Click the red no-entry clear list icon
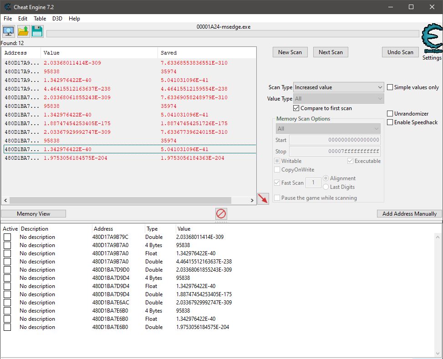Screen dimensions: 443x359 pyautogui.click(x=221, y=214)
